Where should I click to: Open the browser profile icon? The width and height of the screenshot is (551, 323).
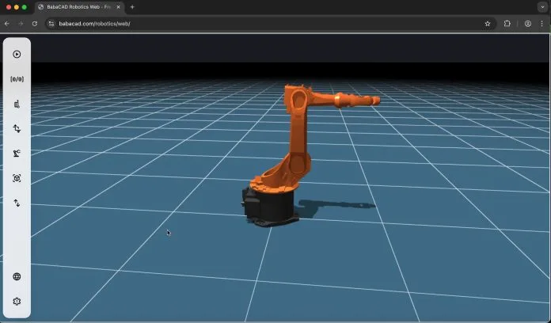[528, 24]
